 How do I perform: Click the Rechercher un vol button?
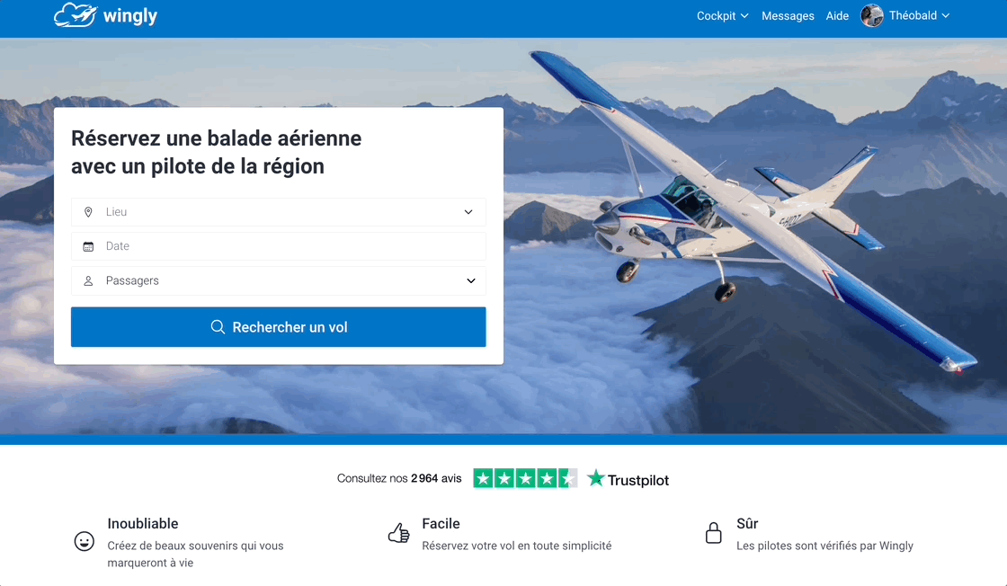[x=278, y=326]
